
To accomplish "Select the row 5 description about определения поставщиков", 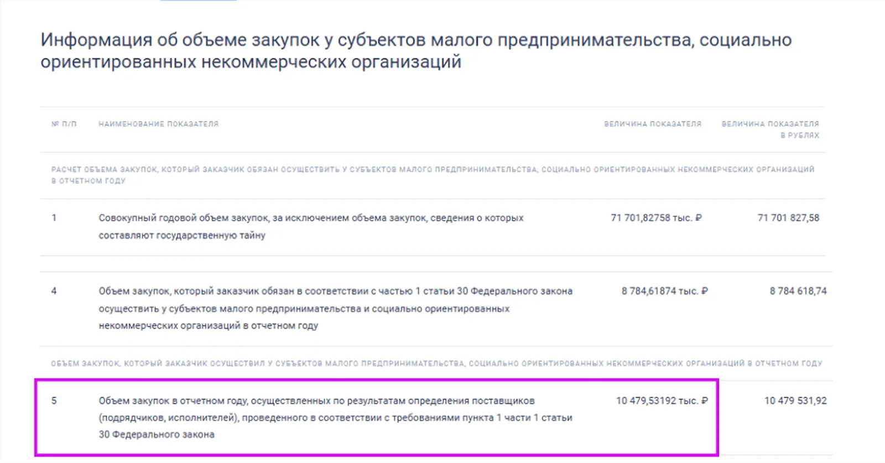I will tap(335, 417).
